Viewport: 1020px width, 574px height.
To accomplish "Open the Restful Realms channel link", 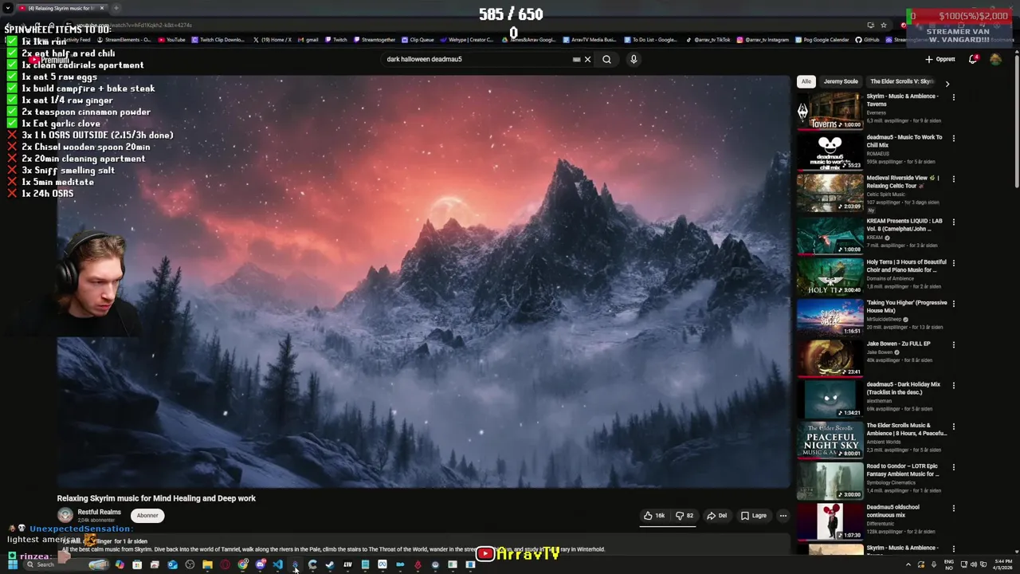I will (99, 512).
